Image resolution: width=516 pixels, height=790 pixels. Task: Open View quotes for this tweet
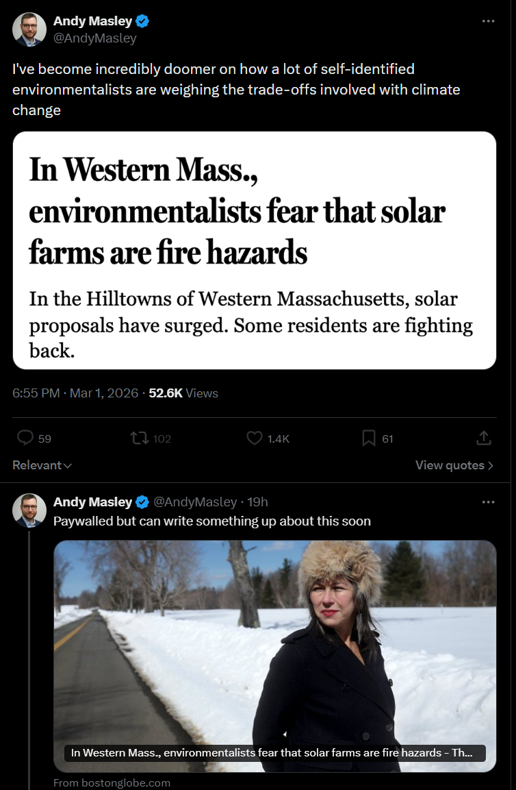(x=454, y=465)
